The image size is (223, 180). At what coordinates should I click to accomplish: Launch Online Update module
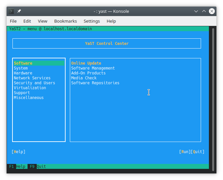coord(86,63)
